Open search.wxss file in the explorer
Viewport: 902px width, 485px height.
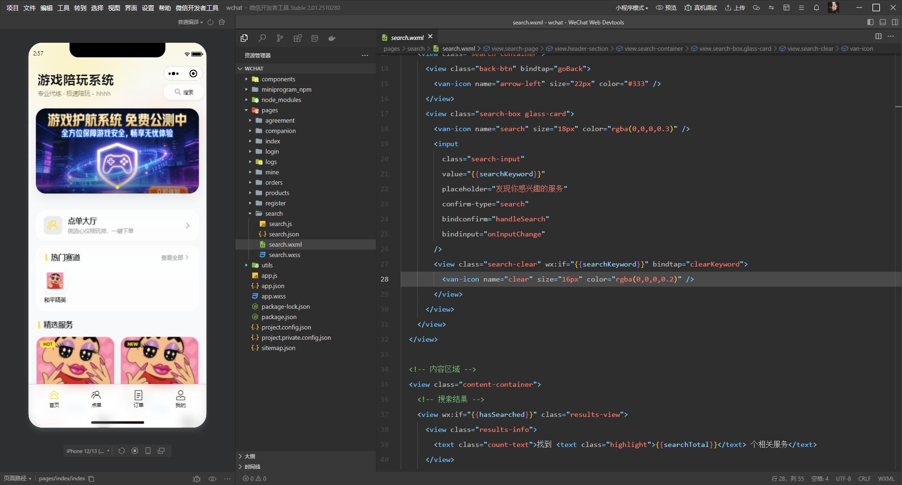(x=284, y=255)
